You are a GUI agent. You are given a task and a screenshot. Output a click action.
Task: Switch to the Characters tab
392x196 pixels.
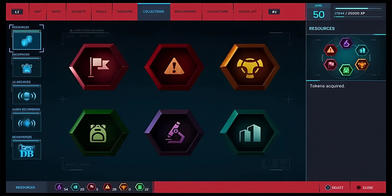point(218,11)
